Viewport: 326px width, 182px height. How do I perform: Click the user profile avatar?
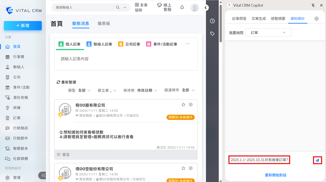pos(194,7)
